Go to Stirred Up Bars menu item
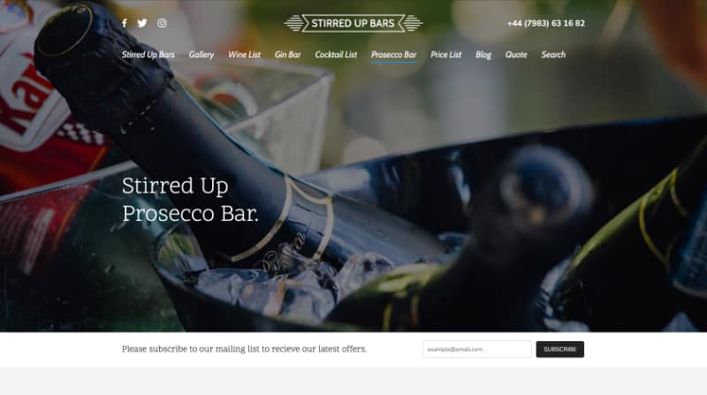The image size is (707, 395). point(148,55)
